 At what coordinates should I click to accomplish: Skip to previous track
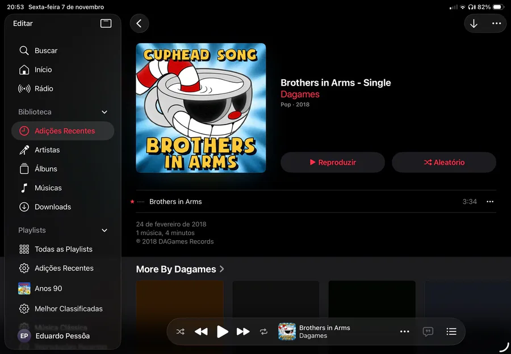tap(201, 331)
